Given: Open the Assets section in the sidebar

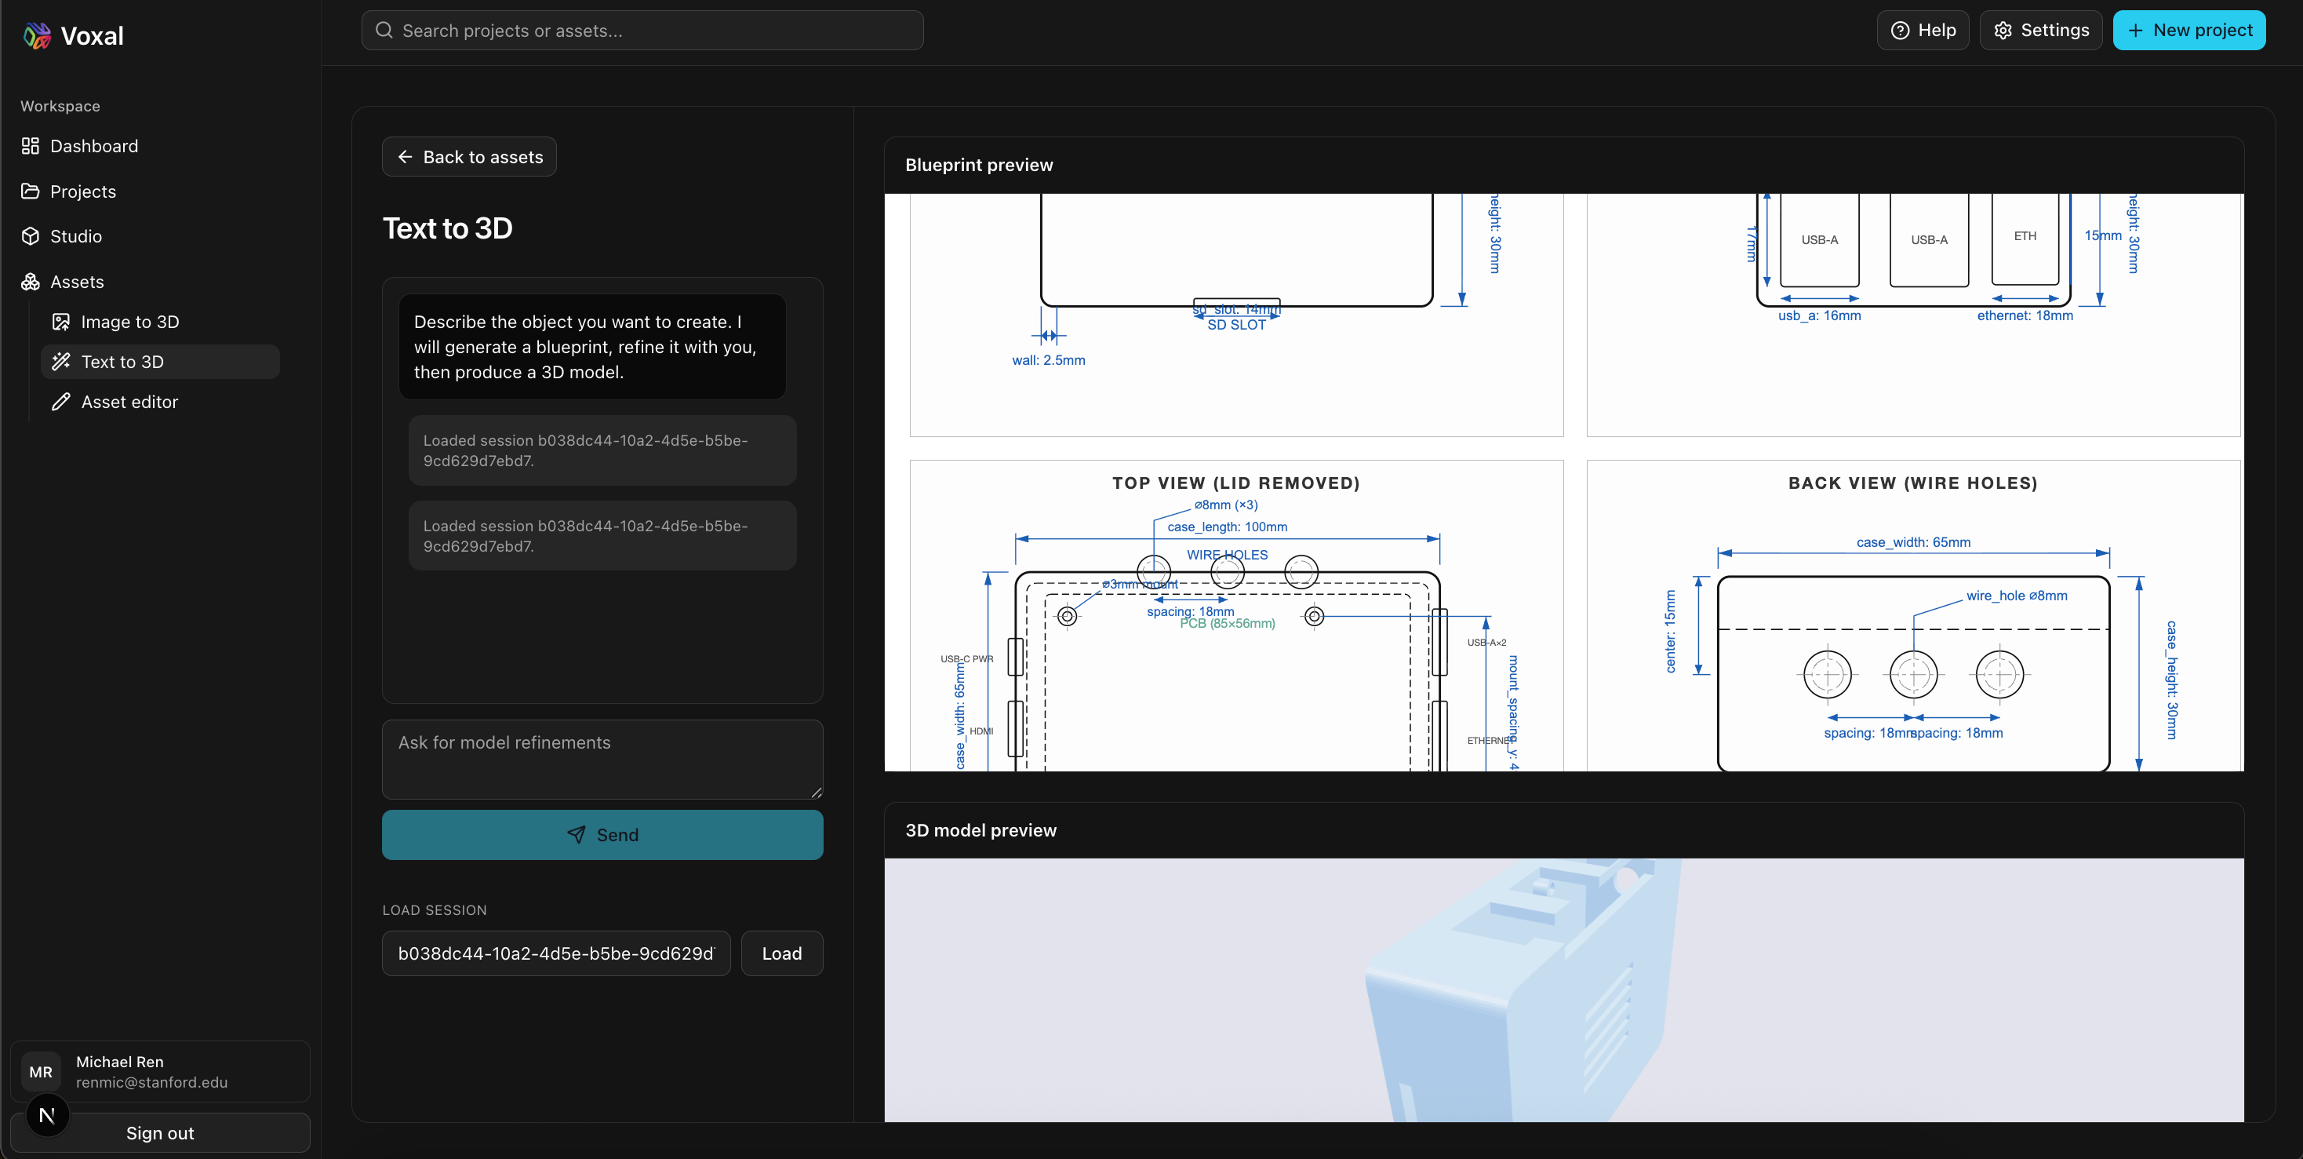Looking at the screenshot, I should (77, 282).
